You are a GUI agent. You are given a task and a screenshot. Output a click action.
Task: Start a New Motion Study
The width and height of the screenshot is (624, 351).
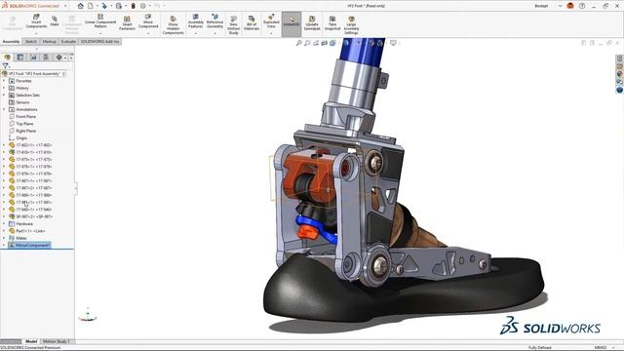tap(234, 25)
